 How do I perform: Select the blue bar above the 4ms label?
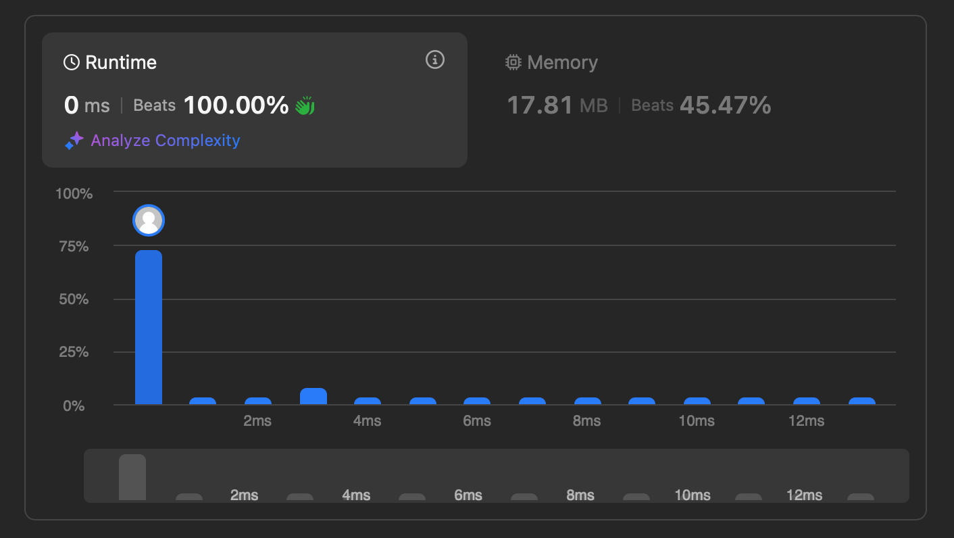pos(368,401)
